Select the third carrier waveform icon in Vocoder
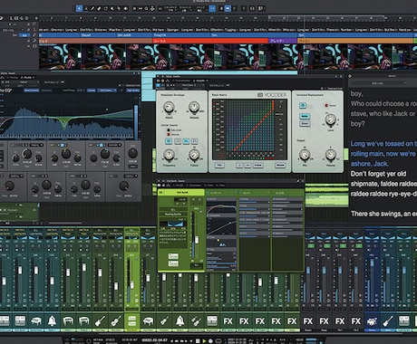The height and width of the screenshot is (344, 417). click(186, 141)
